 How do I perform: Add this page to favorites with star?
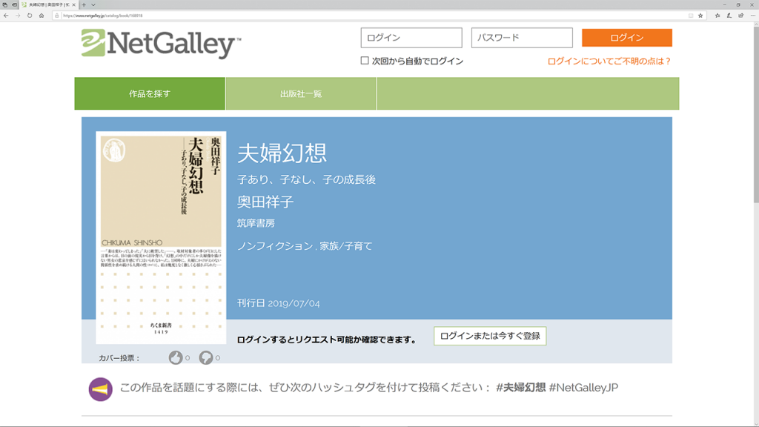coord(700,15)
